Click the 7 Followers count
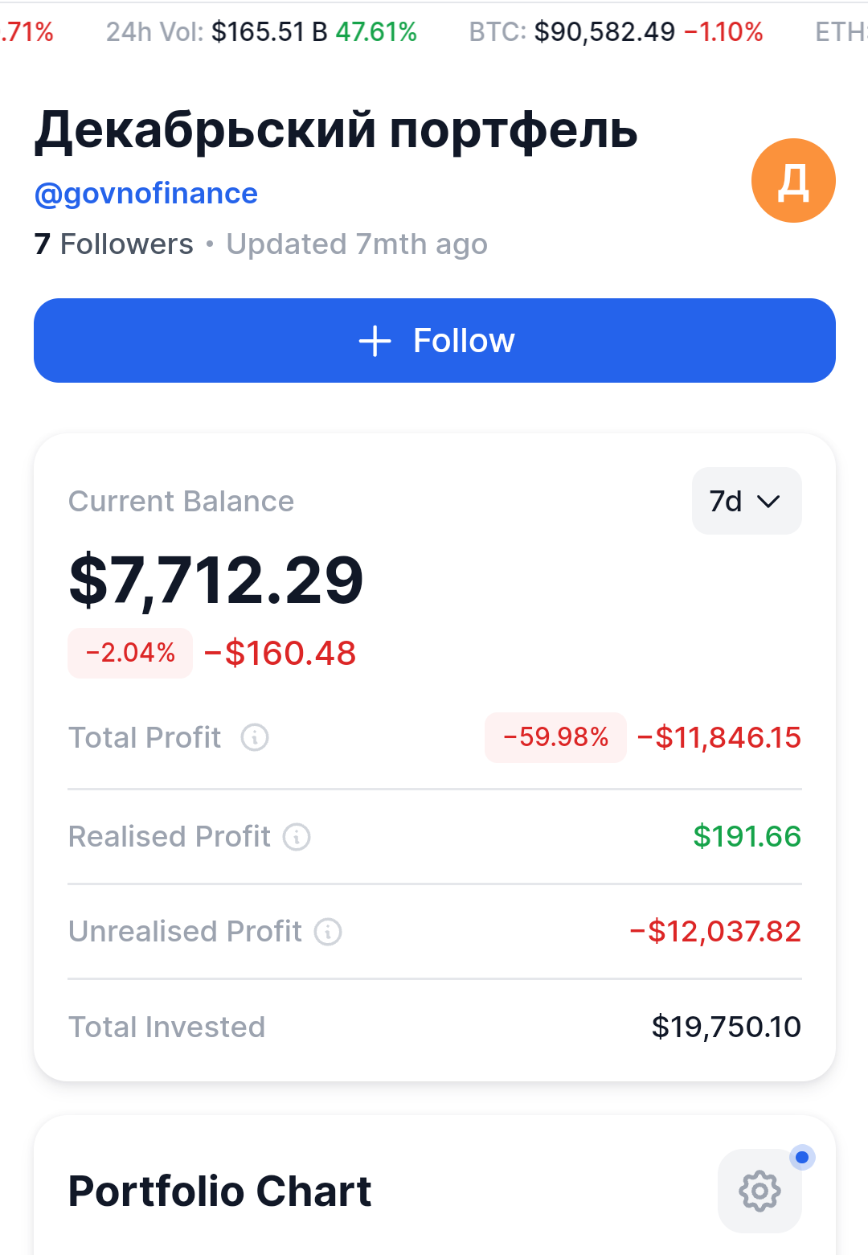868x1255 pixels. [114, 244]
